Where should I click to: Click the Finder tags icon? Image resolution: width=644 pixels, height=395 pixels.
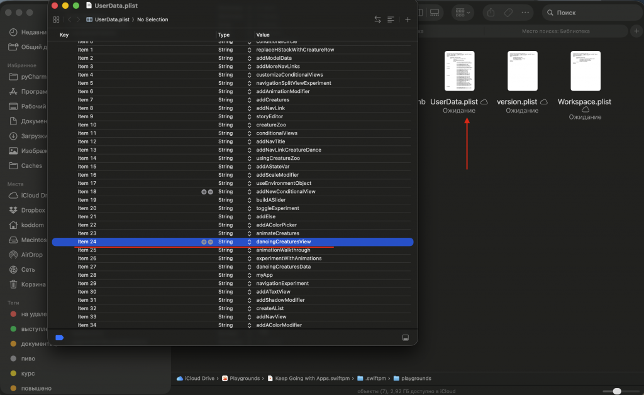[508, 12]
